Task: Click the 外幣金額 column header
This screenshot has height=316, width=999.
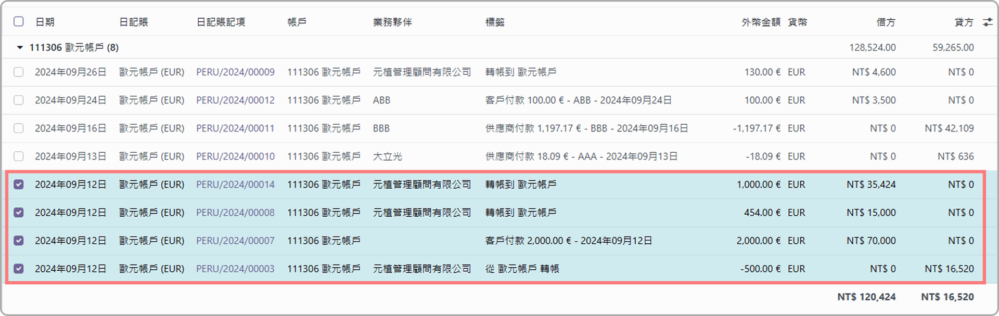Action: pos(761,22)
